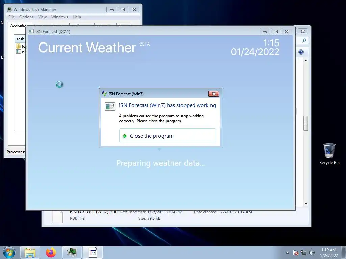Switch to ISN Forecast taskbar button
This screenshot has width=346, height=259.
coord(93,252)
